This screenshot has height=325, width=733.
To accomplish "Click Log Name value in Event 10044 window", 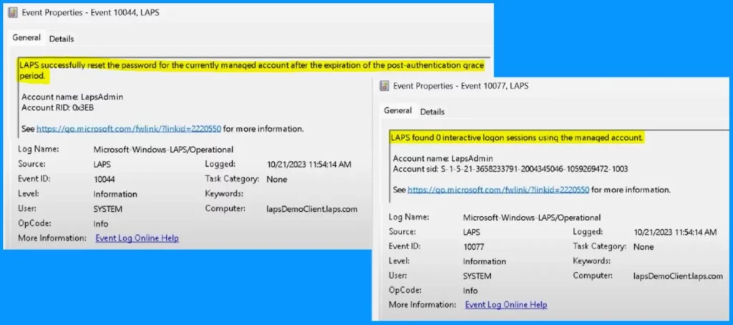I will pos(163,150).
